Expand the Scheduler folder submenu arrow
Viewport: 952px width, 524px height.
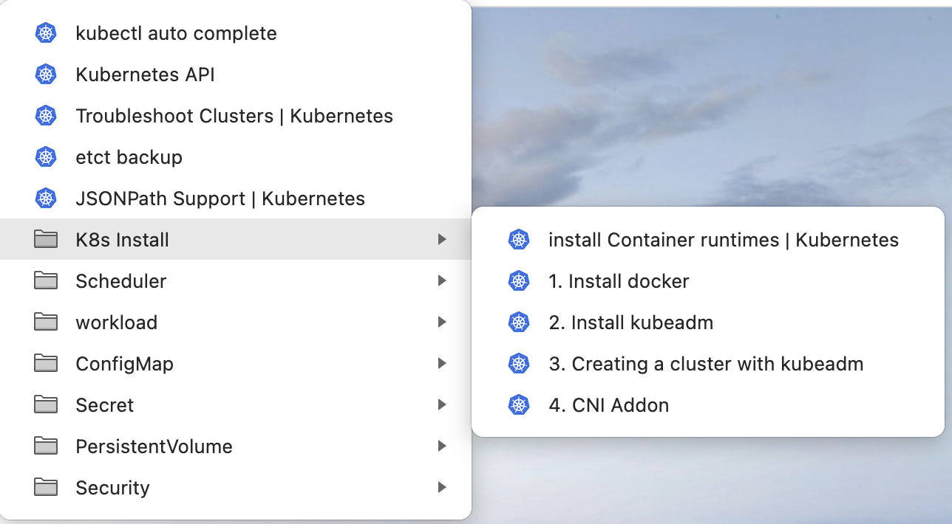pyautogui.click(x=441, y=281)
